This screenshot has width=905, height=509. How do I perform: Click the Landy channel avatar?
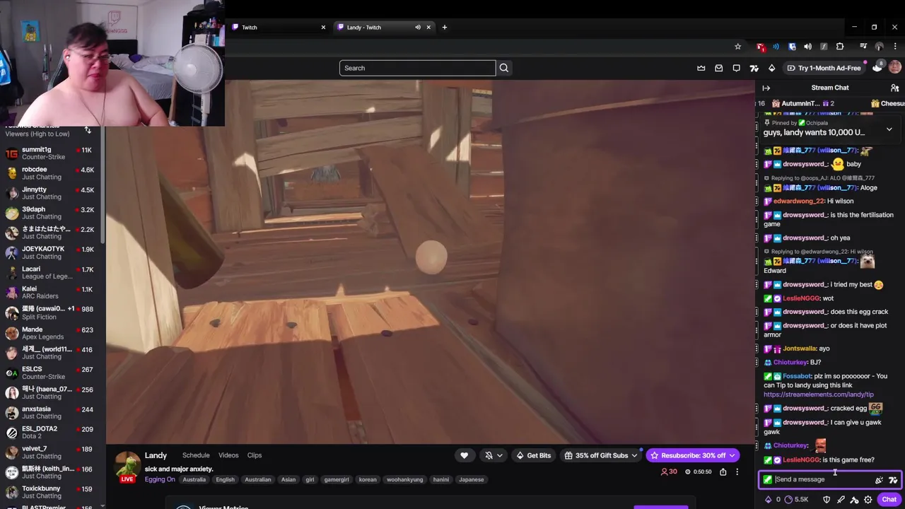pos(128,466)
